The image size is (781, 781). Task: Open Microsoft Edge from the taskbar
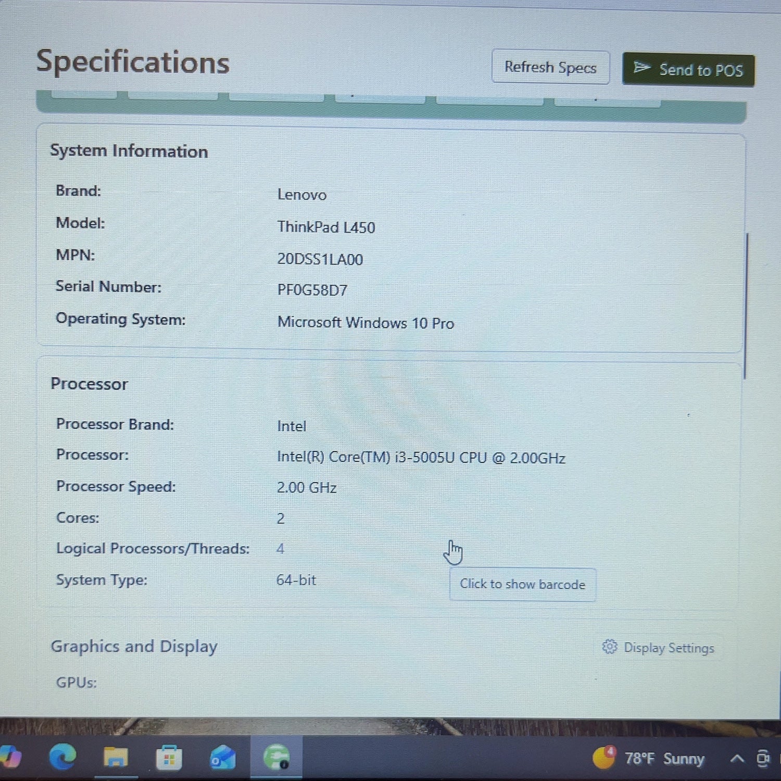click(62, 757)
